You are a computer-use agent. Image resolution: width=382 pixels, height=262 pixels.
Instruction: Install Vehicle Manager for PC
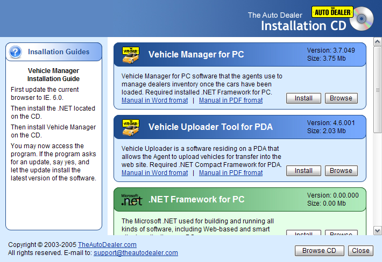tap(303, 98)
